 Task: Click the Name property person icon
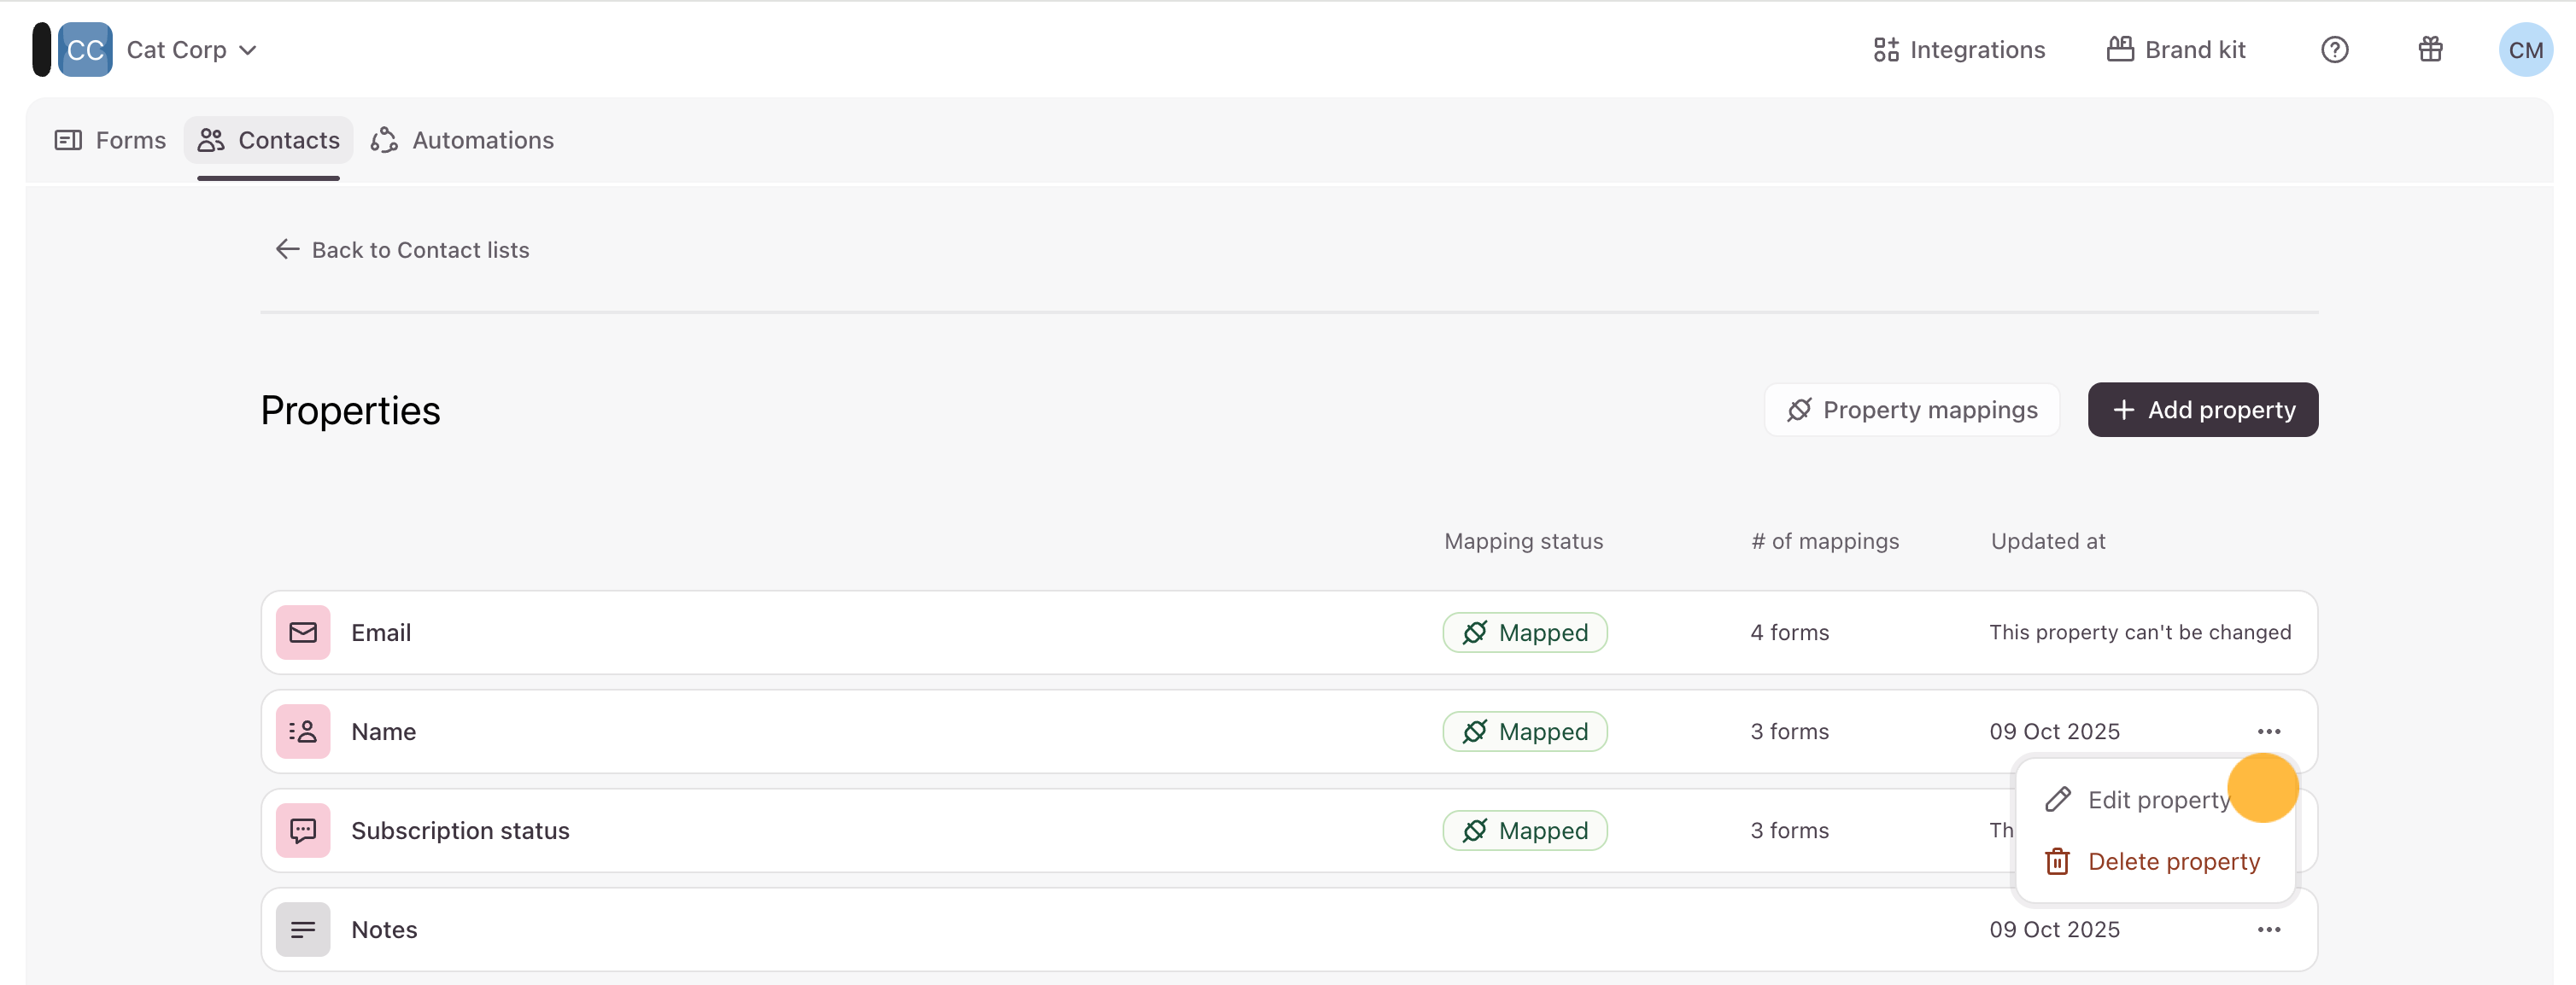click(303, 731)
